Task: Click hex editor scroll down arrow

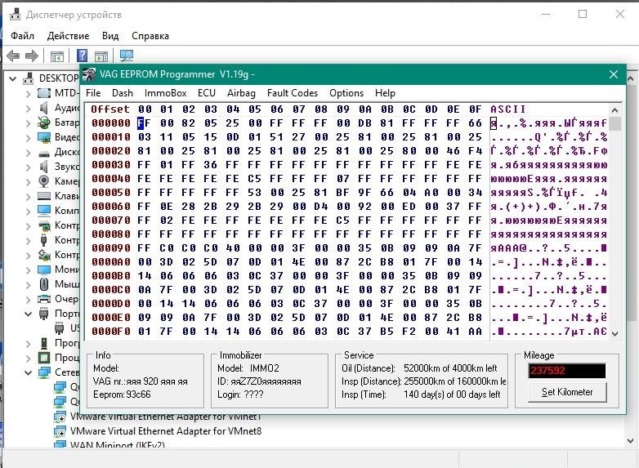Action: (x=615, y=333)
